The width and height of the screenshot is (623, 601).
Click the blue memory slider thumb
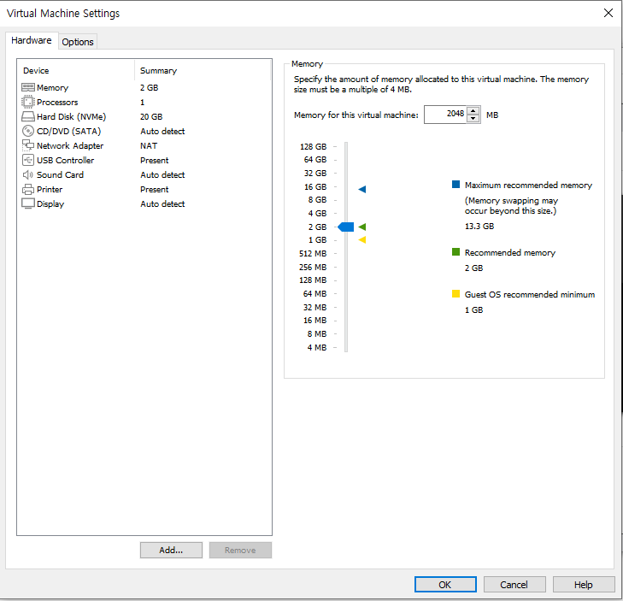(345, 227)
